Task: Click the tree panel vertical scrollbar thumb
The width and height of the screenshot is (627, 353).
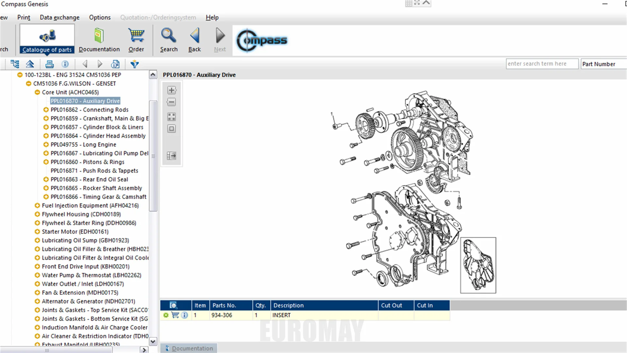Action: click(x=153, y=156)
